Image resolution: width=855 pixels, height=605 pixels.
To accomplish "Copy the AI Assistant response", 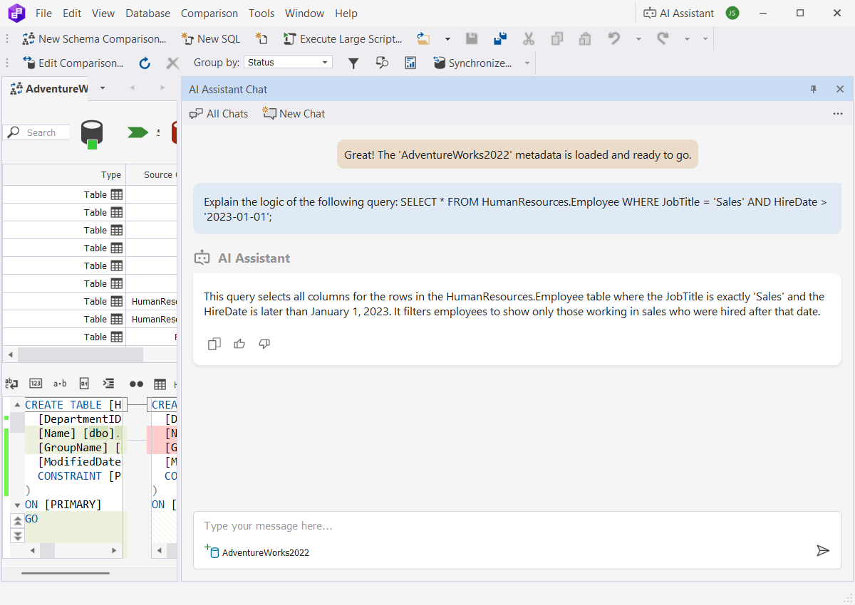I will [214, 344].
